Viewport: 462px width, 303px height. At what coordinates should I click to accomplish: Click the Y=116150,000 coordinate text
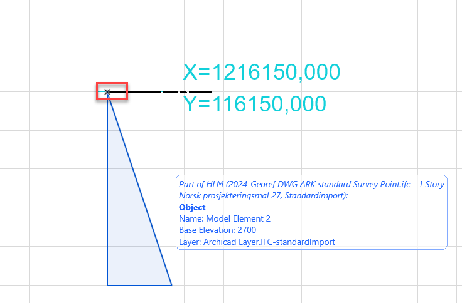(x=255, y=104)
